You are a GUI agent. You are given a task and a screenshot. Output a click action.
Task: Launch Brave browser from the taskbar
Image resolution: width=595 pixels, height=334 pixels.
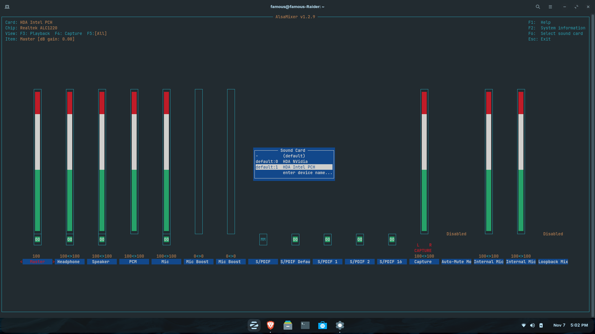[271, 325]
